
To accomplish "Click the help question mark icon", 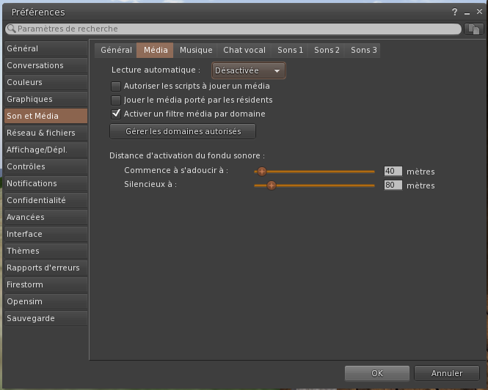I will pos(455,12).
